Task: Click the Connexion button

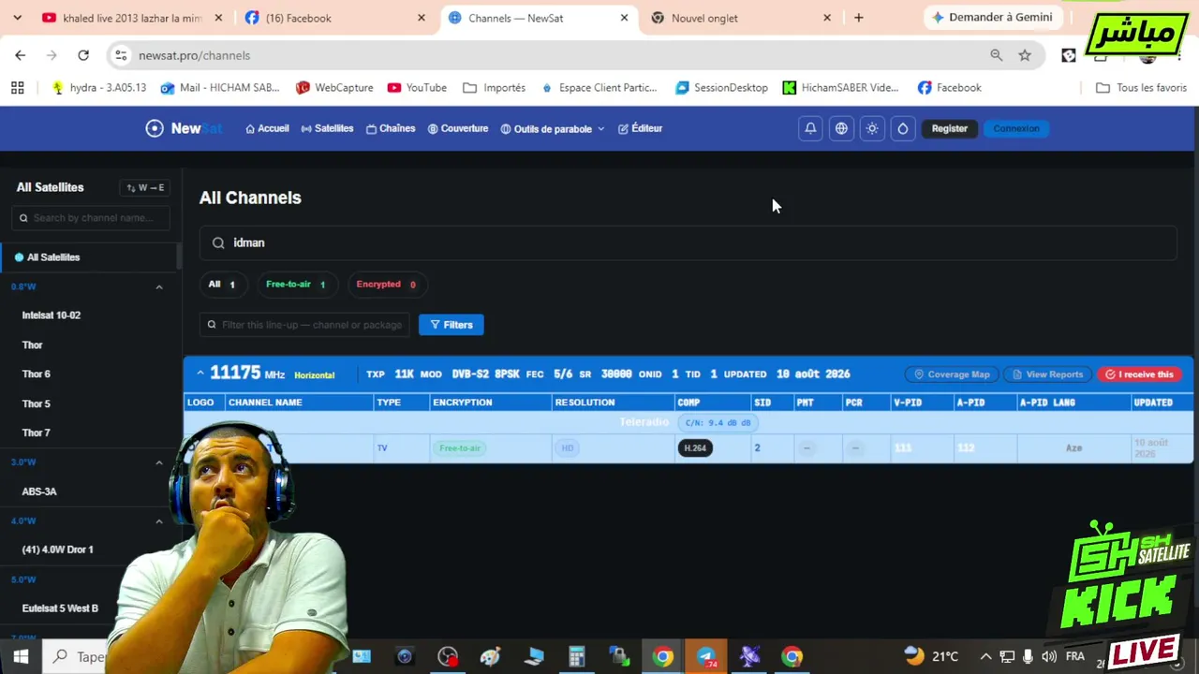Action: [1016, 128]
